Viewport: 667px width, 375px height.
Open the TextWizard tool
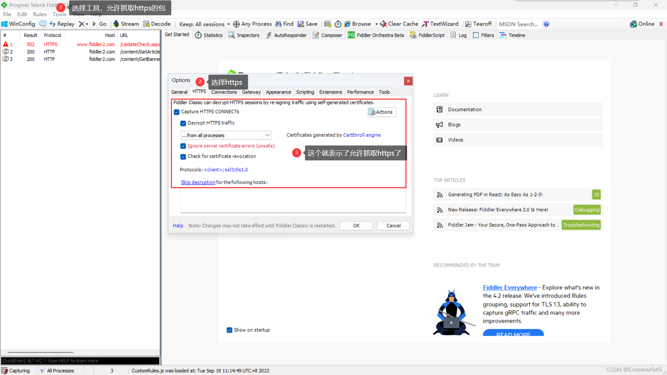pos(440,24)
